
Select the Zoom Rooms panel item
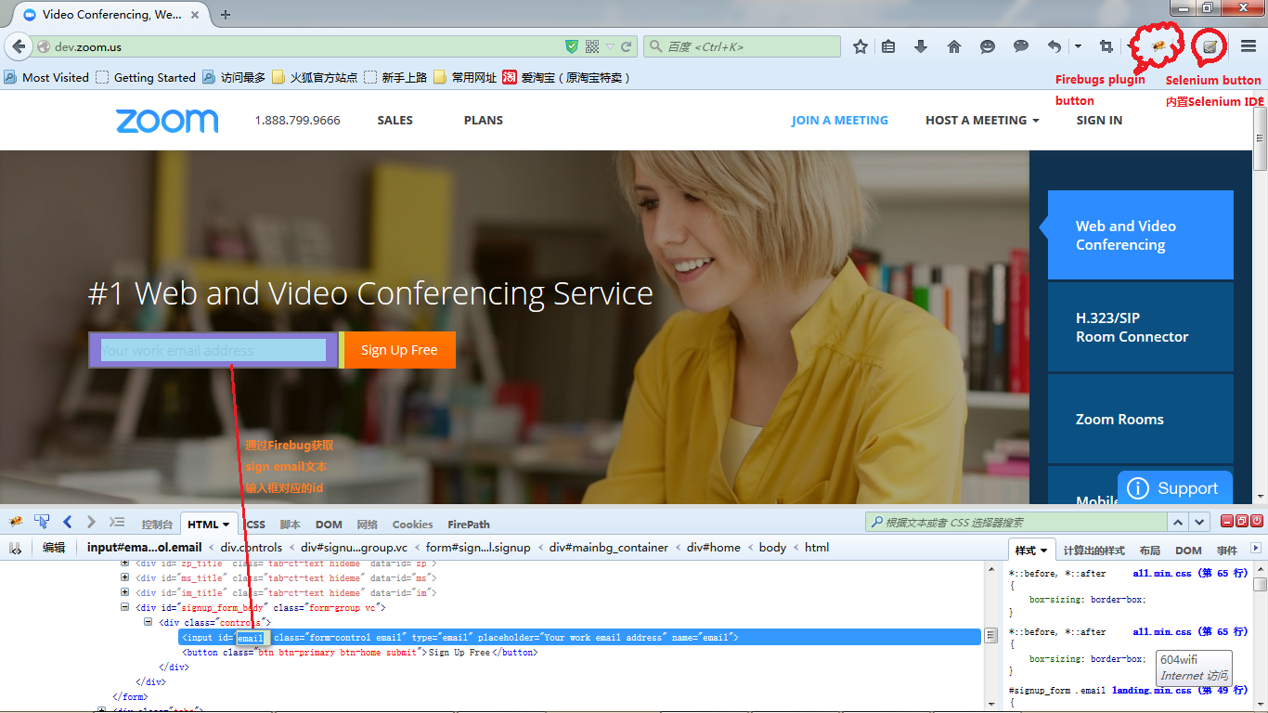point(1141,419)
